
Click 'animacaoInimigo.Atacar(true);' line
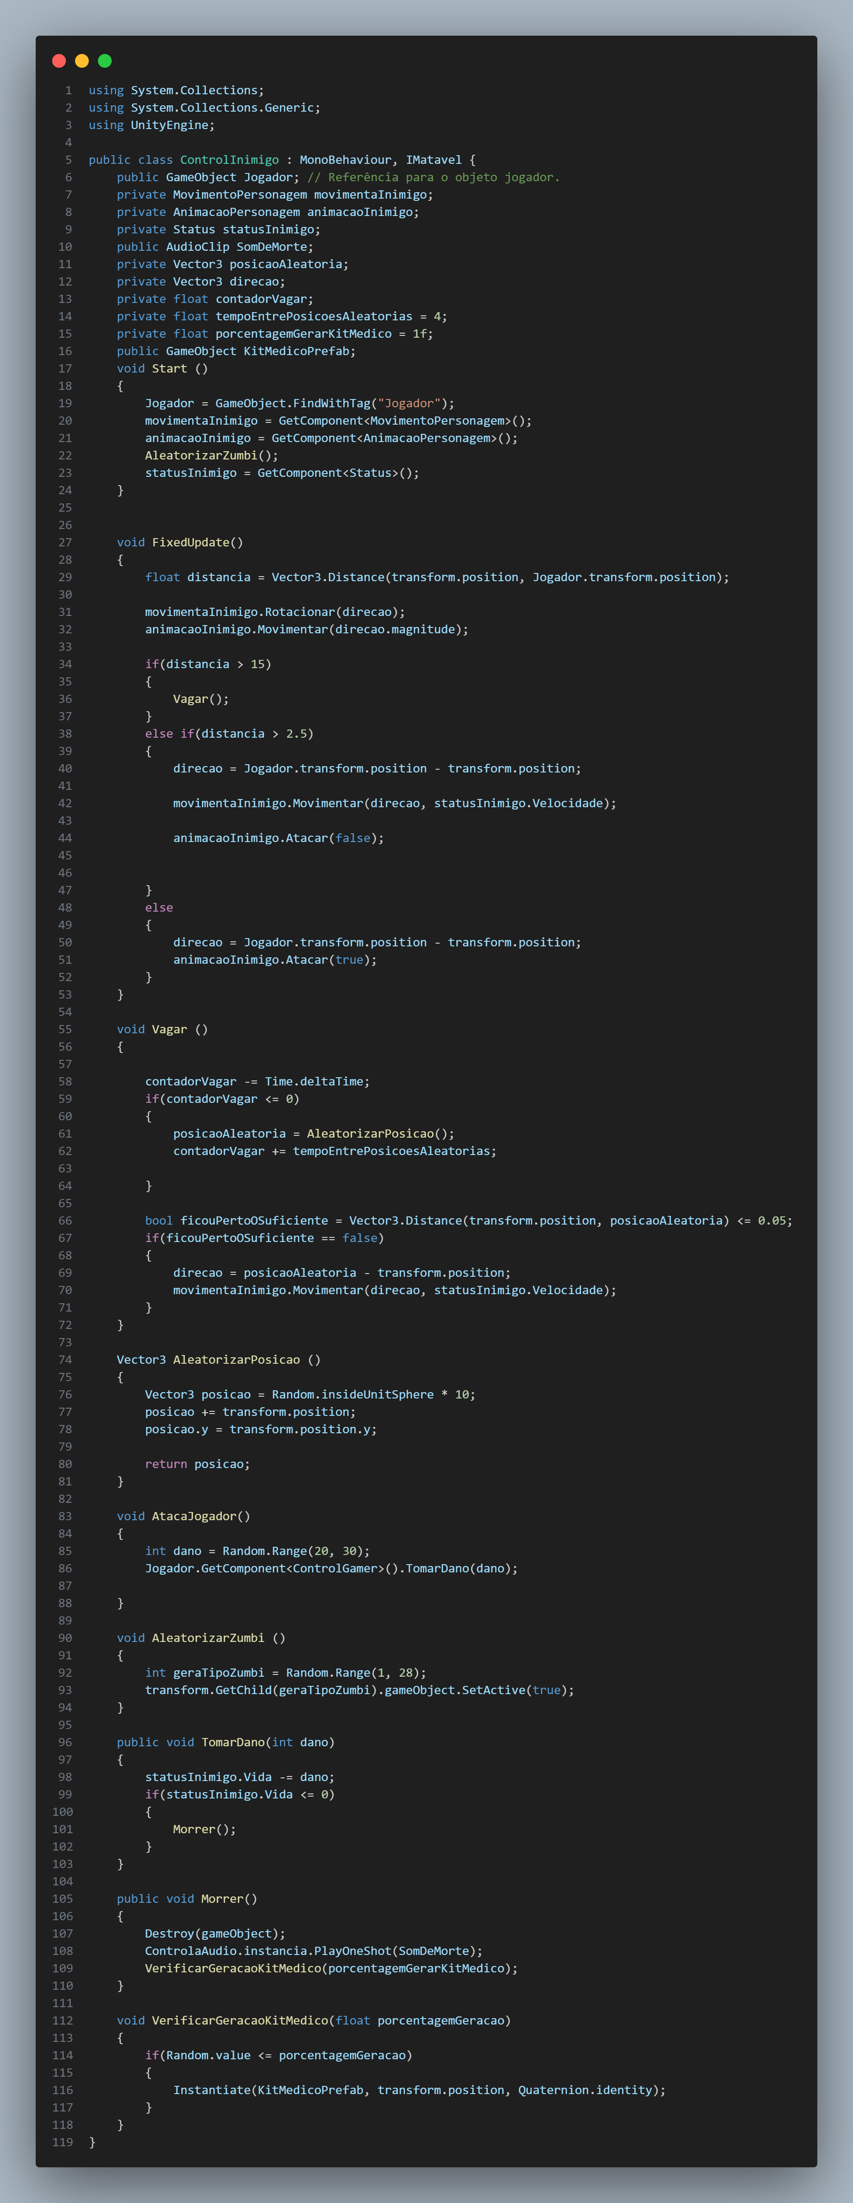coord(275,960)
